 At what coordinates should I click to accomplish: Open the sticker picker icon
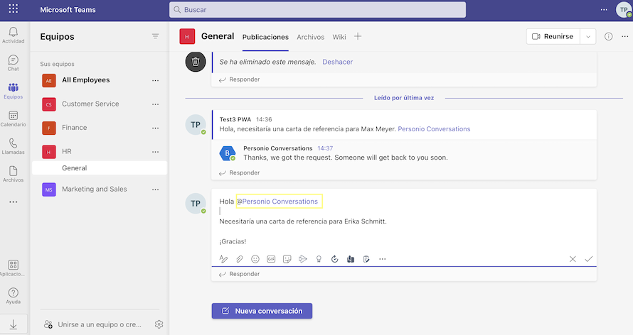[287, 259]
